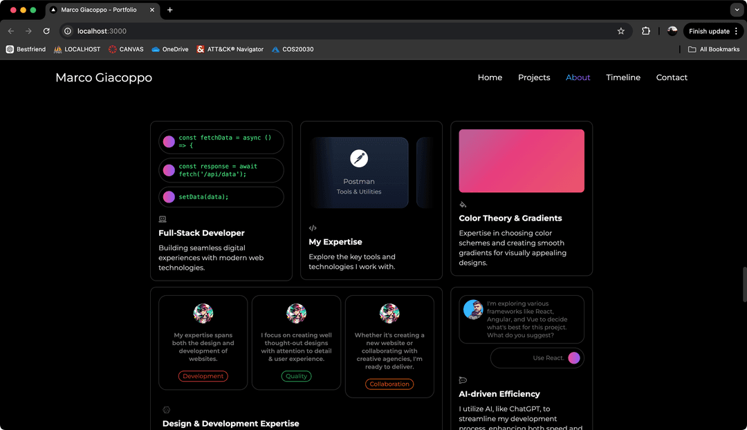View site information icon in address bar
The height and width of the screenshot is (430, 747).
point(68,31)
